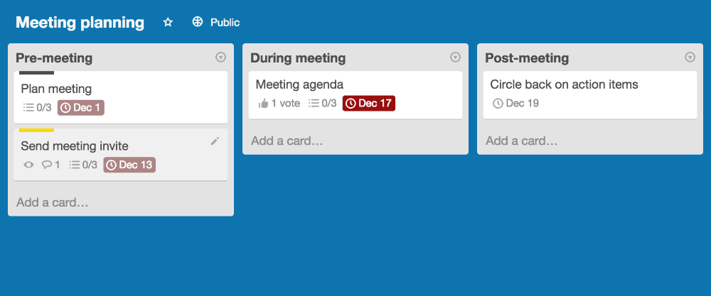Screen dimensions: 711x296
Task: Click the pencil edit icon on Send meeting invite
Action: (215, 141)
